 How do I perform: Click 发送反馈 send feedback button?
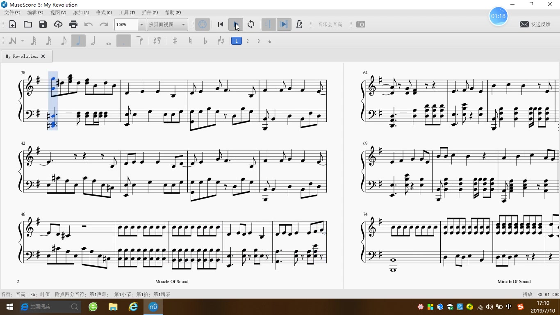[x=535, y=25]
